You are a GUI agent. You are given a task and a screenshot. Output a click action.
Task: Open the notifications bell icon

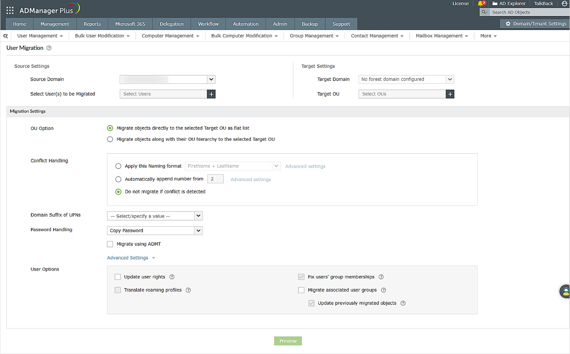tap(481, 3)
